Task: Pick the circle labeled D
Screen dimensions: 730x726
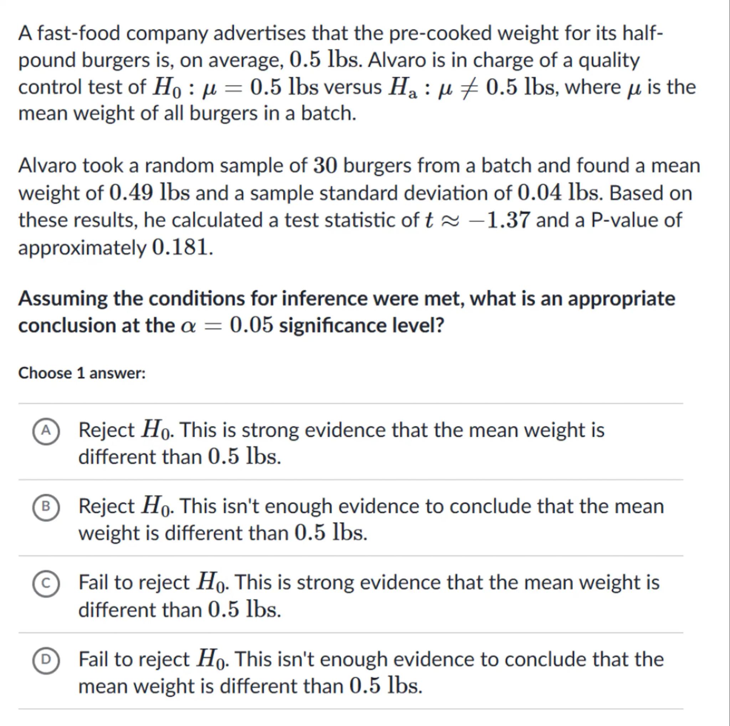Action: tap(46, 659)
